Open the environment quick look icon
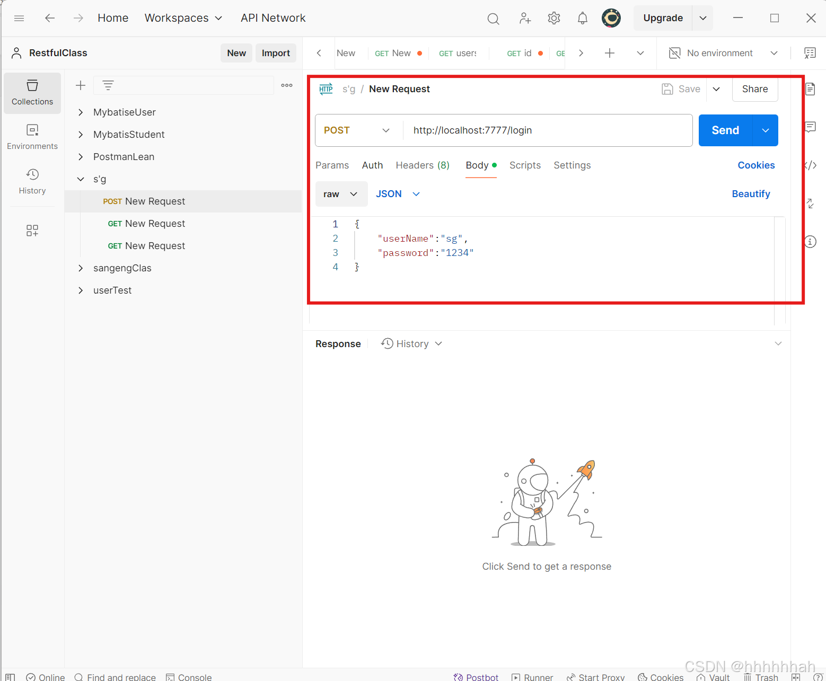 coord(810,53)
